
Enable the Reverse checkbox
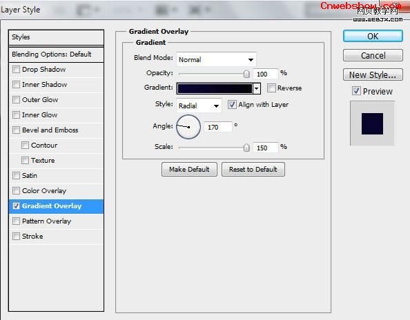[271, 88]
